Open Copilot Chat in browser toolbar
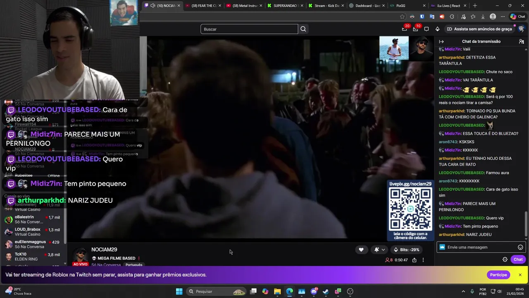Viewport: 529px width, 298px height. pyautogui.click(x=517, y=17)
